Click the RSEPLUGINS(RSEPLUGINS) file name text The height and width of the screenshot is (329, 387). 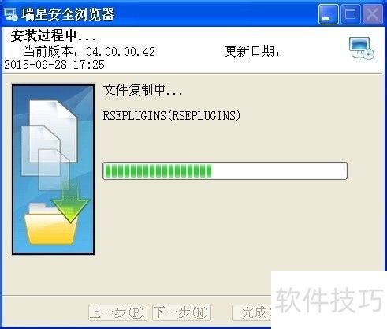pos(172,115)
